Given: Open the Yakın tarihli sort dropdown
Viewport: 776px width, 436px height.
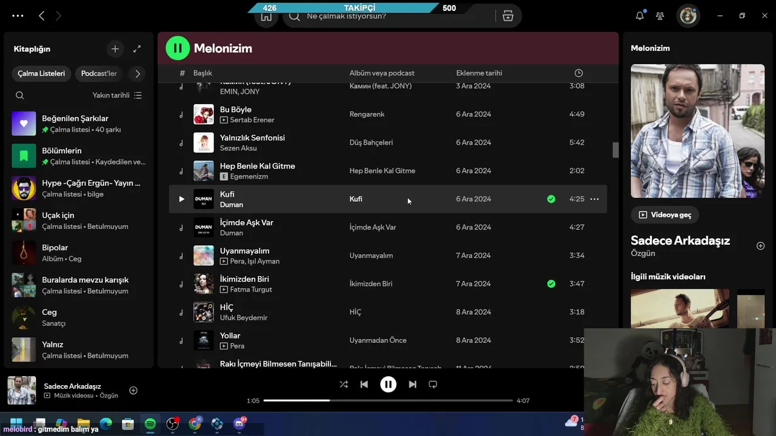Looking at the screenshot, I should [117, 95].
